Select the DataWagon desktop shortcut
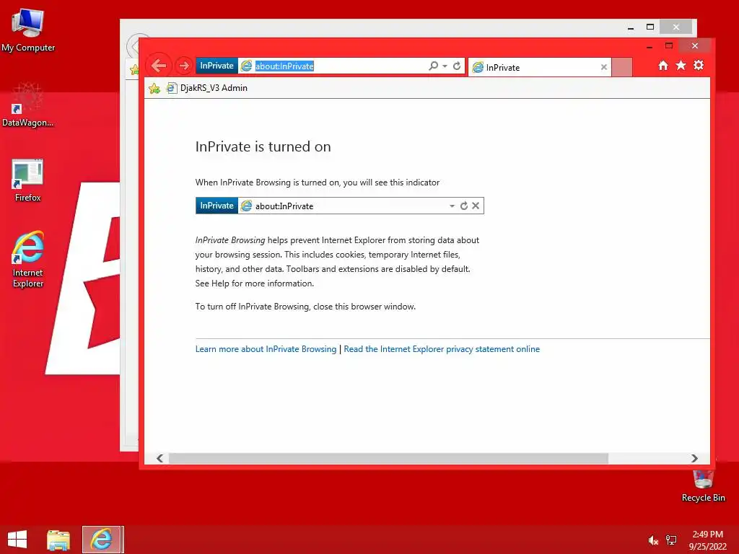The image size is (739, 554). coord(28,105)
